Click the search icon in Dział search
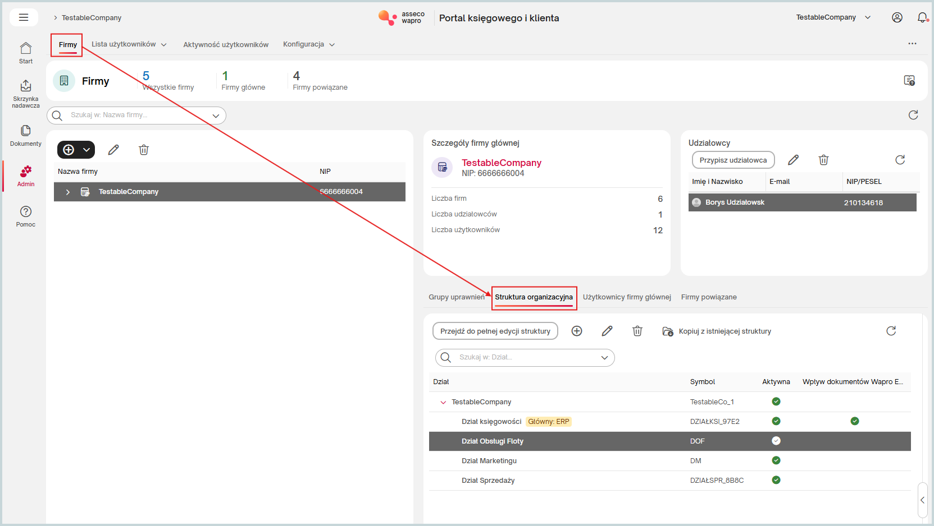This screenshot has height=526, width=934. [x=445, y=357]
